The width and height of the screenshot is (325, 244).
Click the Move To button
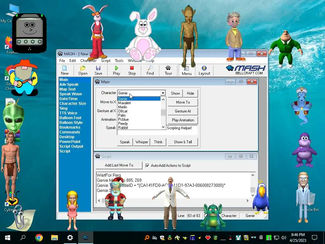point(183,102)
